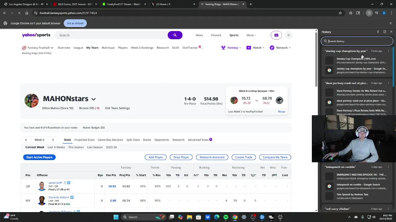
Task: Open Spotify from the taskbar
Action: 226,217
